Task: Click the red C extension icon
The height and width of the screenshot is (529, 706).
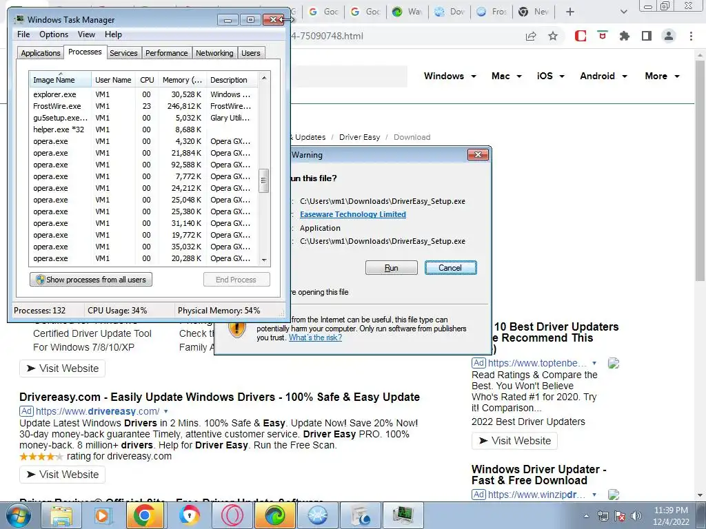Action: [x=581, y=36]
